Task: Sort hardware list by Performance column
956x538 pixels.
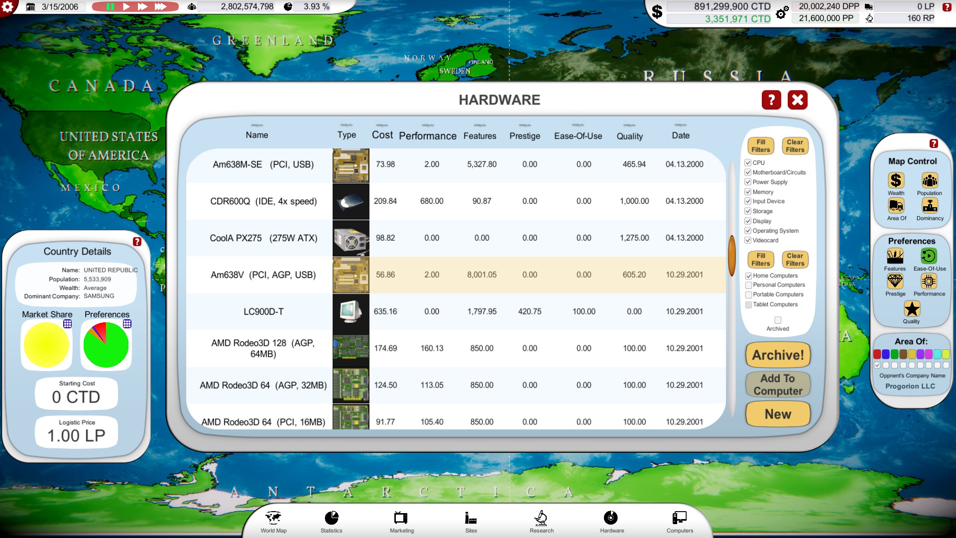Action: pos(427,136)
